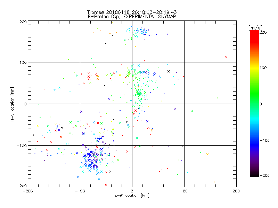The image size is (278, 208).
Task: Click the "[m/s]" colorbar unit label
Action: (255, 28)
